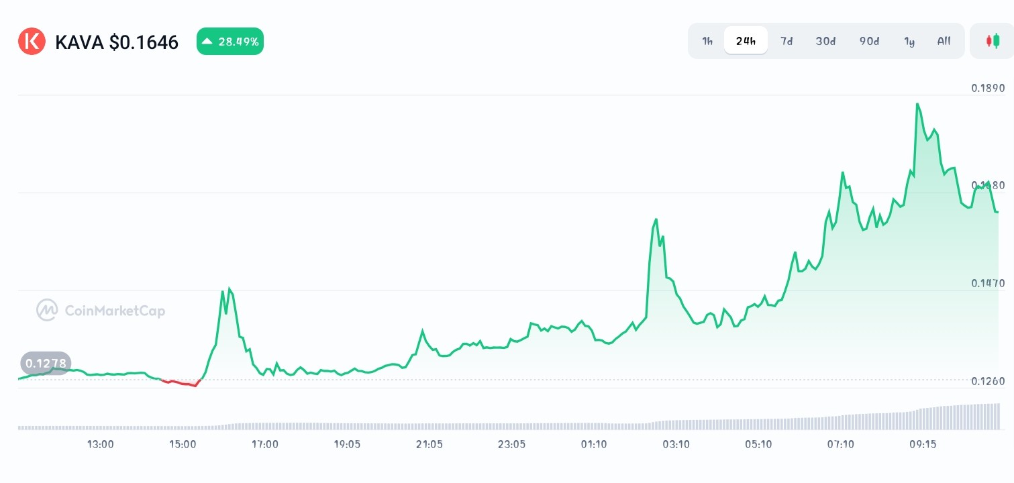
Task: Select the 24h time range
Action: [746, 41]
